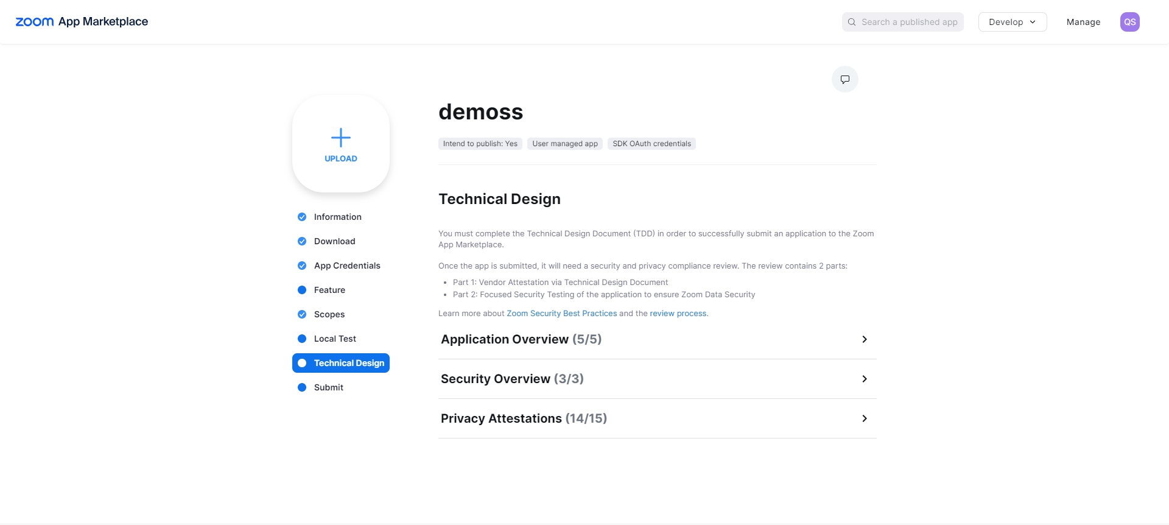The height and width of the screenshot is (525, 1169).
Task: Expand the Application Overview section
Action: 656,339
